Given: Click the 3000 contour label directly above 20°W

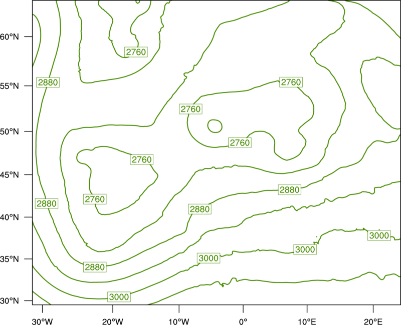Looking at the screenshot, I should click(119, 296).
